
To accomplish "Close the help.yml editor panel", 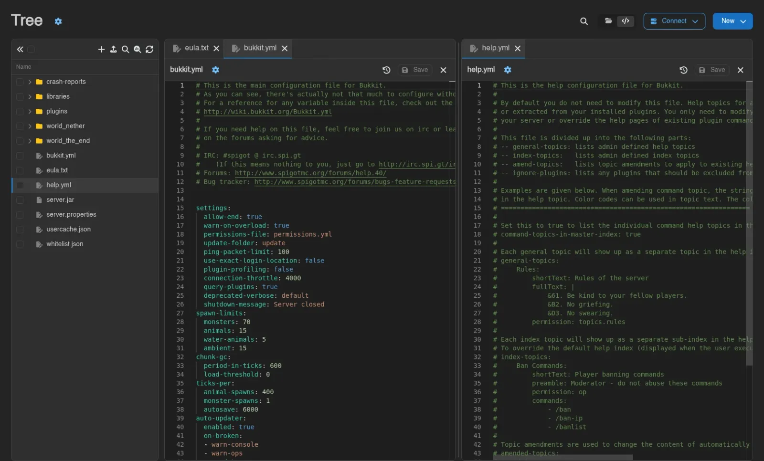I will 740,70.
